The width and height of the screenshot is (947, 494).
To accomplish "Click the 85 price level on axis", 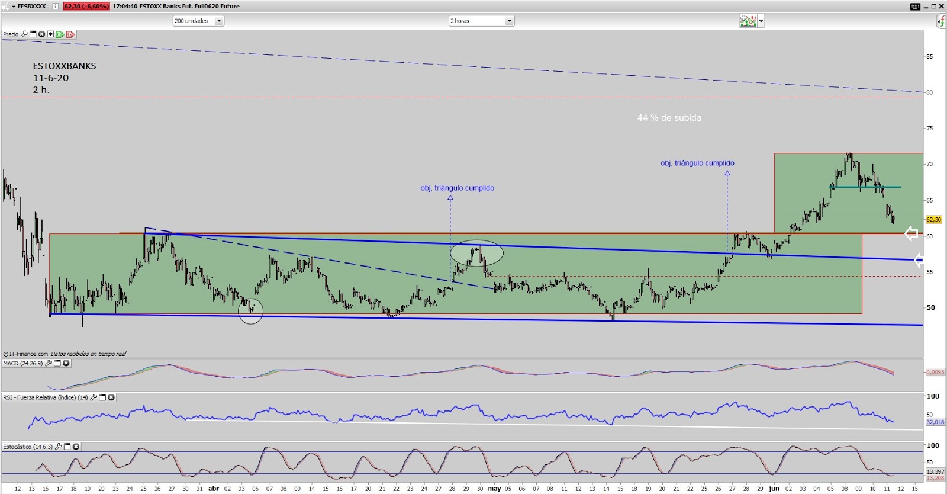I will click(x=930, y=57).
